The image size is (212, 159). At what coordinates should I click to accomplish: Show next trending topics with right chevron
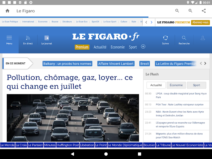pos(205,64)
